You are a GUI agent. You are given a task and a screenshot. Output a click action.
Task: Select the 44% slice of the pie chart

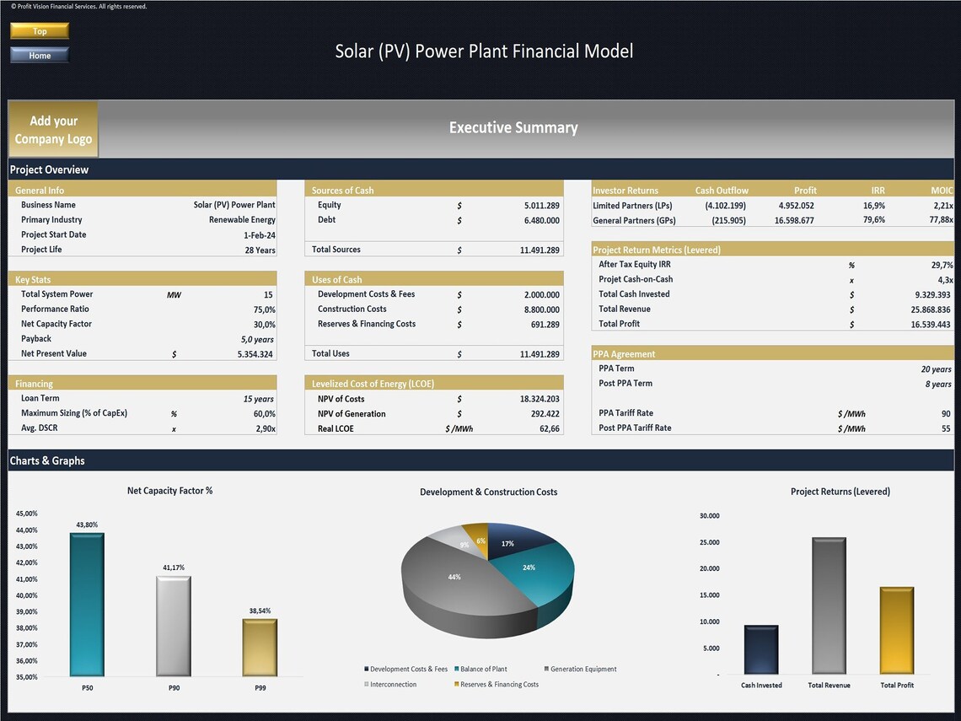(455, 578)
